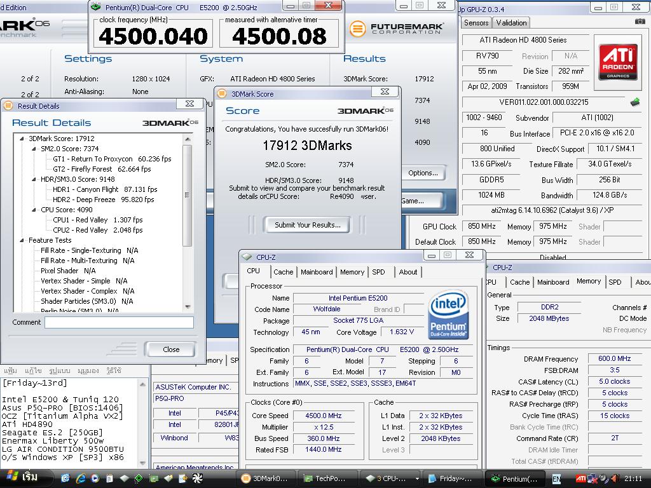Select Fill Rate - Single-Texturing row

[89, 250]
